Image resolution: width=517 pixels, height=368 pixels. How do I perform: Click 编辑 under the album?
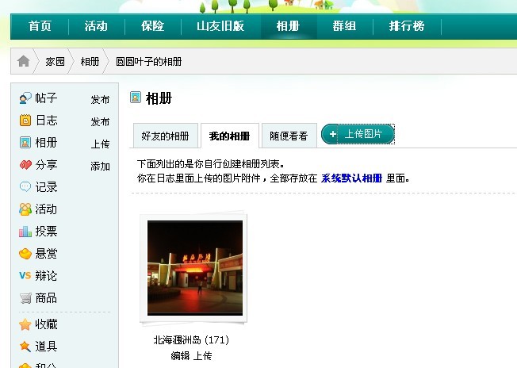pos(180,355)
